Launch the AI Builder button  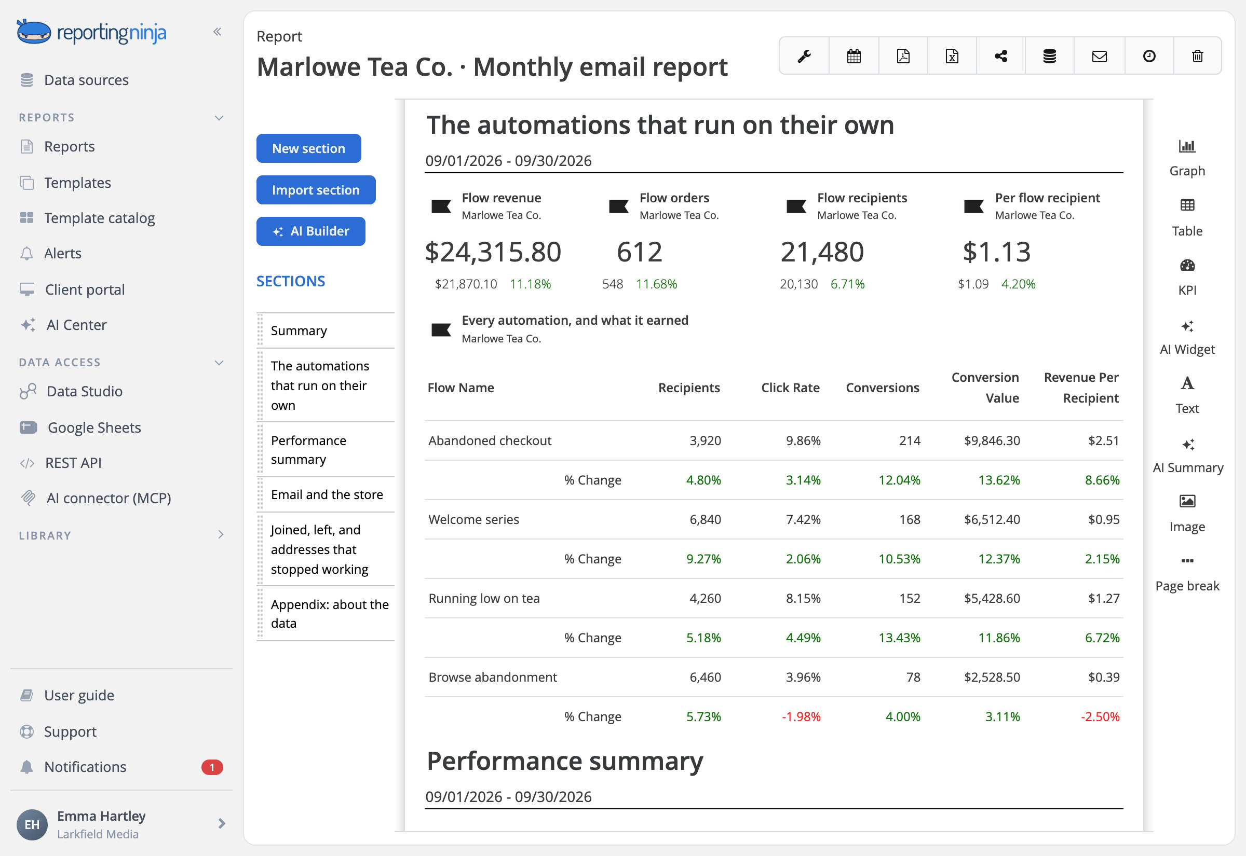310,231
